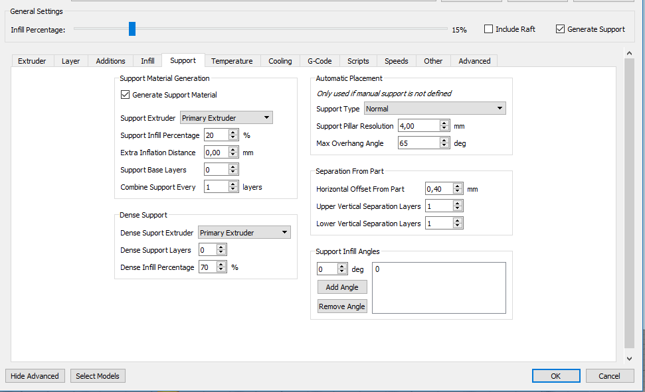
Task: Click the Infill Percentage slider handle
Action: 132,29
